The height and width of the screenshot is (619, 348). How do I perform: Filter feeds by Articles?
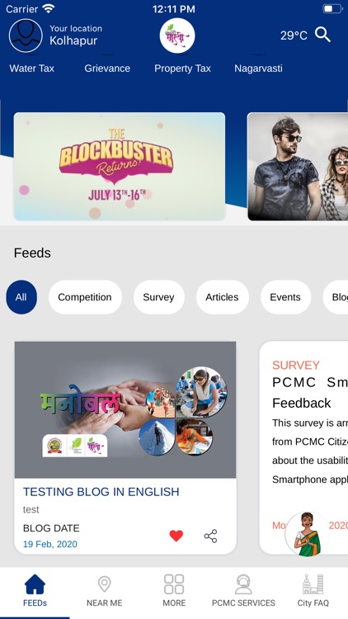click(222, 297)
